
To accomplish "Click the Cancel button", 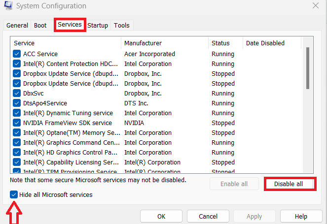I will click(x=208, y=216).
